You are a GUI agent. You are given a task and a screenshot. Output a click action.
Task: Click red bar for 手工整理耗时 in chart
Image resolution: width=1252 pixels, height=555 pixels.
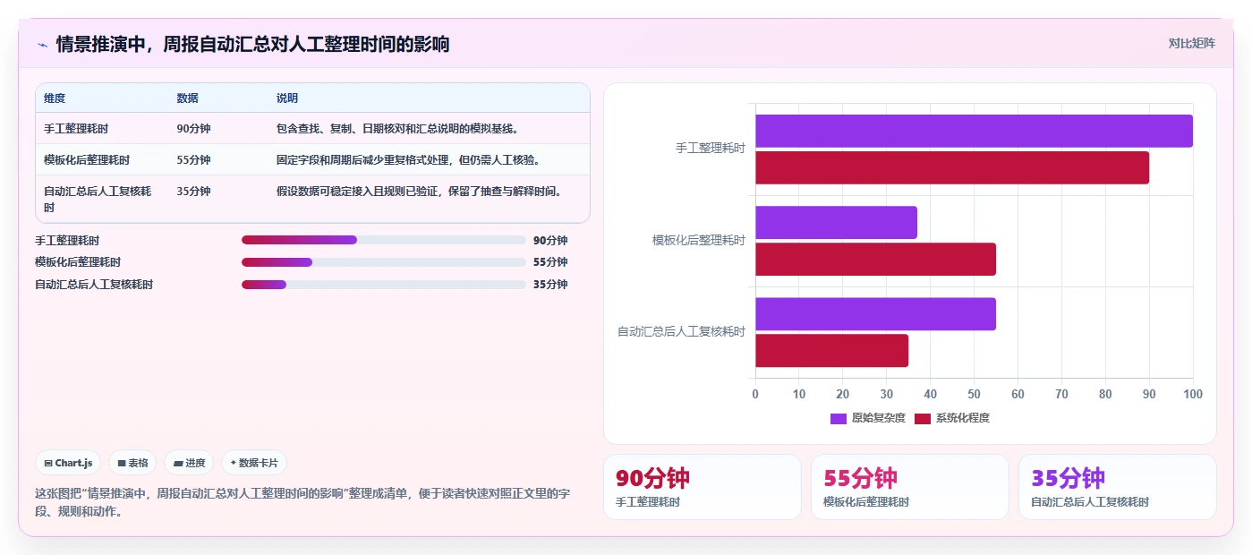click(952, 168)
